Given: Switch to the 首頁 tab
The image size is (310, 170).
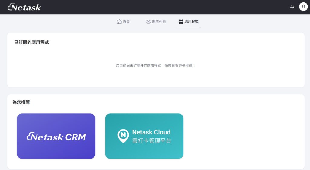Looking at the screenshot, I should 126,22.
